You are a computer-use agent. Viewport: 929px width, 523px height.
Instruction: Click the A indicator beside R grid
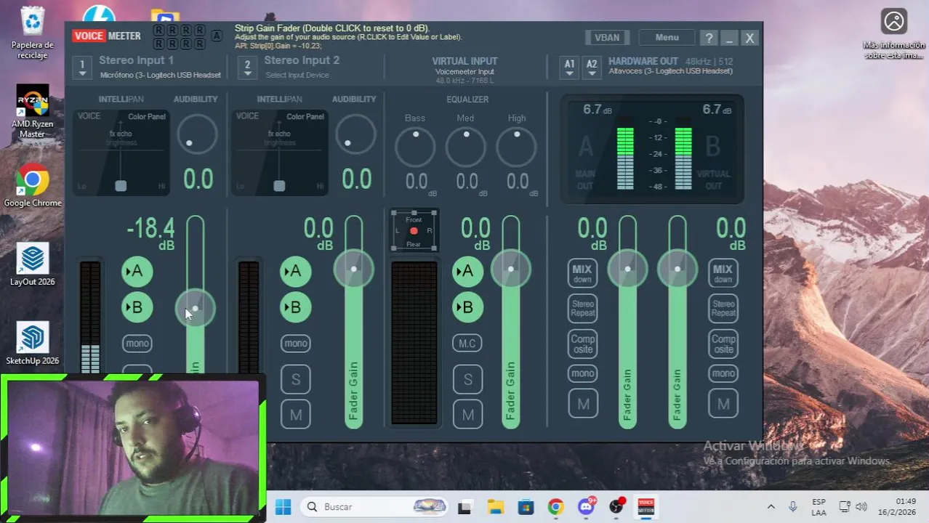click(217, 36)
